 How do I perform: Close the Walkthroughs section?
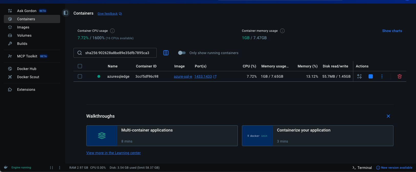pyautogui.click(x=388, y=116)
